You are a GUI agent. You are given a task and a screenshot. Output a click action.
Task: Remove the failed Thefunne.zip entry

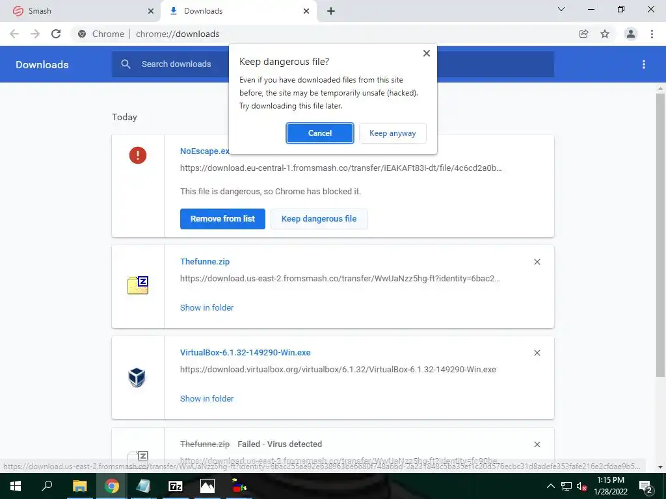pos(537,444)
